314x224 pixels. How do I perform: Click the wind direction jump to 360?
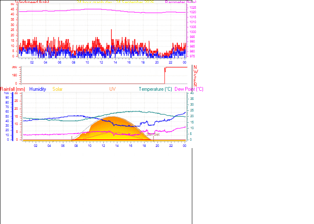point(165,75)
